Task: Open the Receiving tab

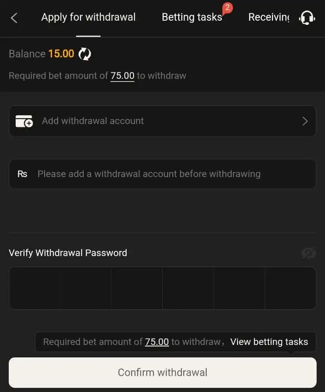Action: 268,17
